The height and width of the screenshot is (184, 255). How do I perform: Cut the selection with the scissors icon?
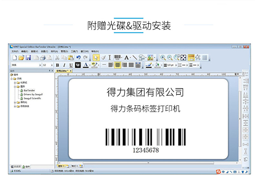tap(57, 57)
